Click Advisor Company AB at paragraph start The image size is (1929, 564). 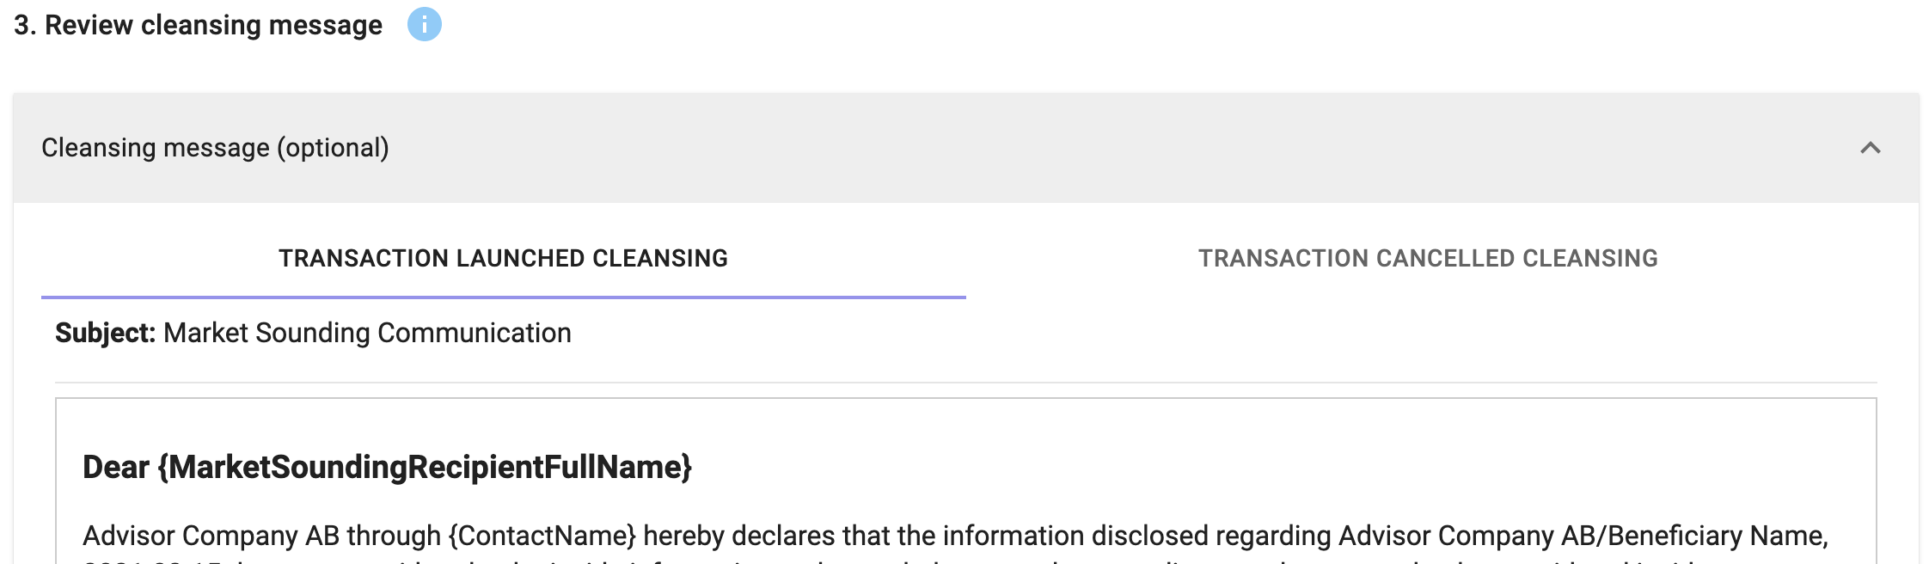point(189,536)
